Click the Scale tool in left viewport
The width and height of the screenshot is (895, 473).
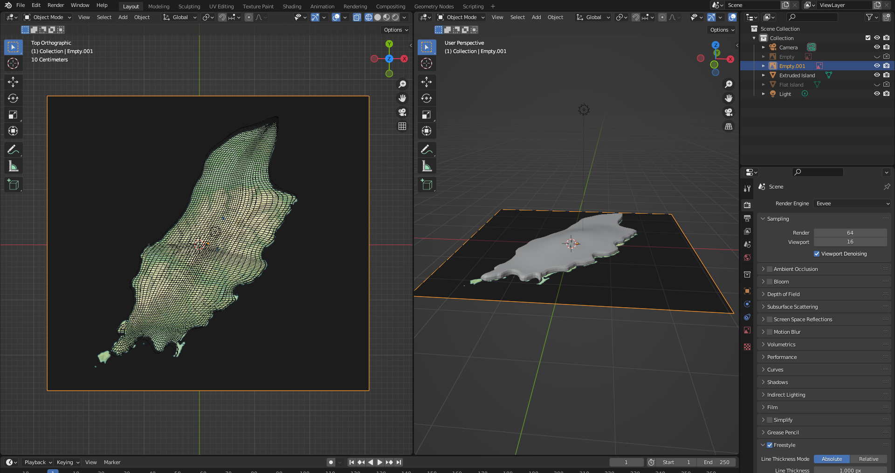click(x=13, y=115)
